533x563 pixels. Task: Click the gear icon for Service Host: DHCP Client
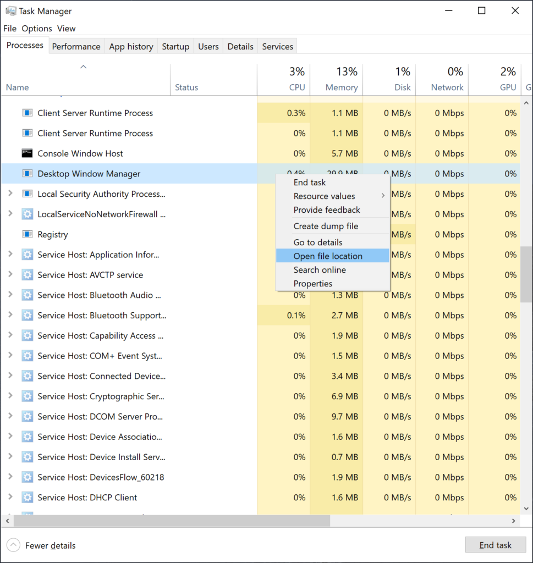(x=28, y=497)
